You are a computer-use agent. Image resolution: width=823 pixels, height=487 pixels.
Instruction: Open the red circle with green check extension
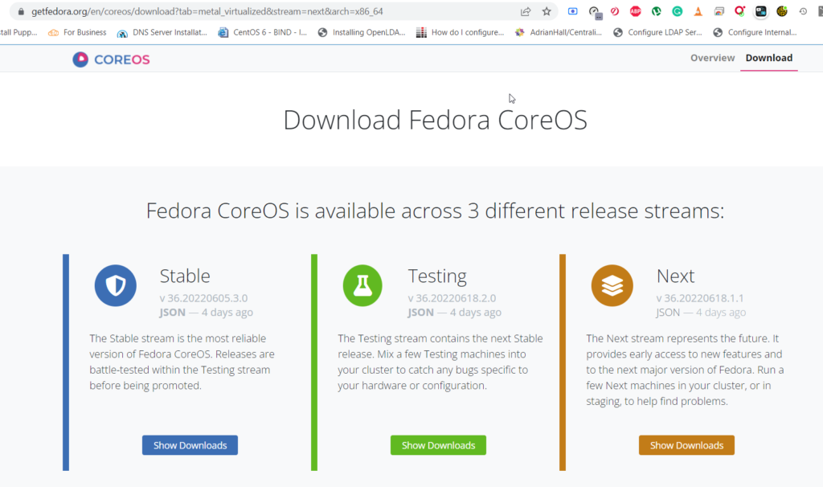739,10
